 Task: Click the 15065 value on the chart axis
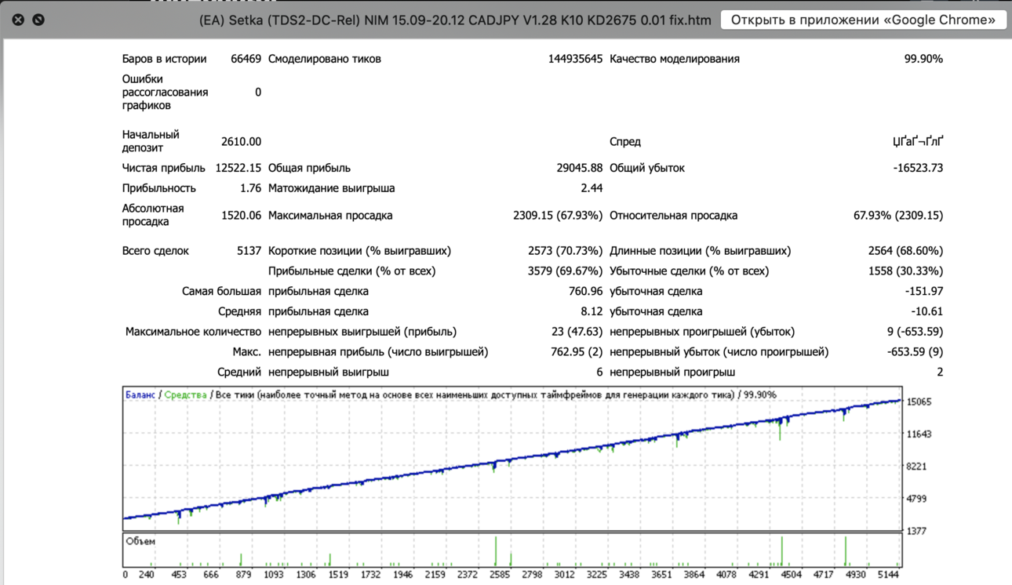[x=919, y=402]
